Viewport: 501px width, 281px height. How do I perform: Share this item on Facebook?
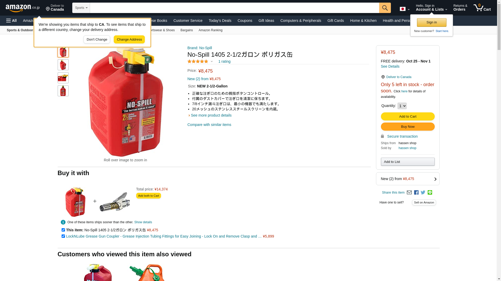[416, 193]
